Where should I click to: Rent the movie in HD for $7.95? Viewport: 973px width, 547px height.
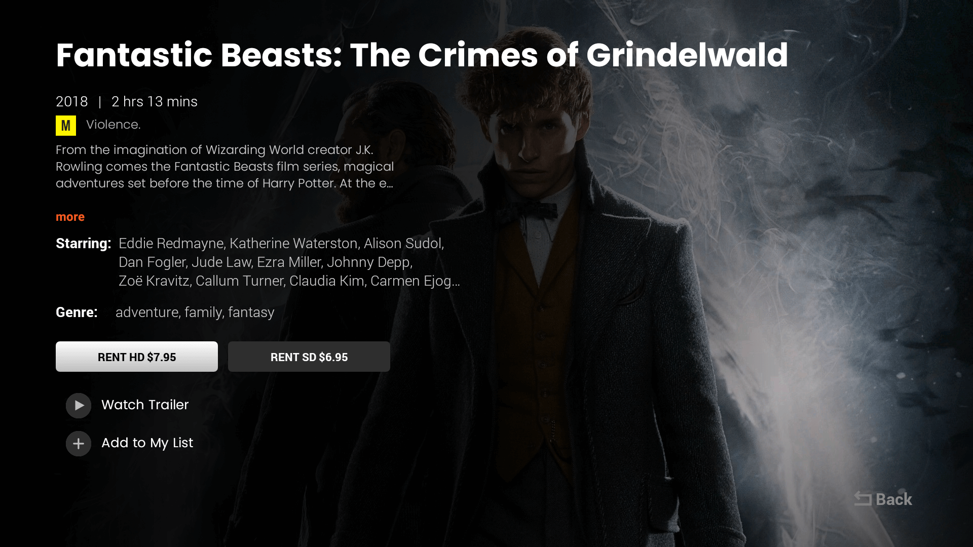[x=137, y=357]
